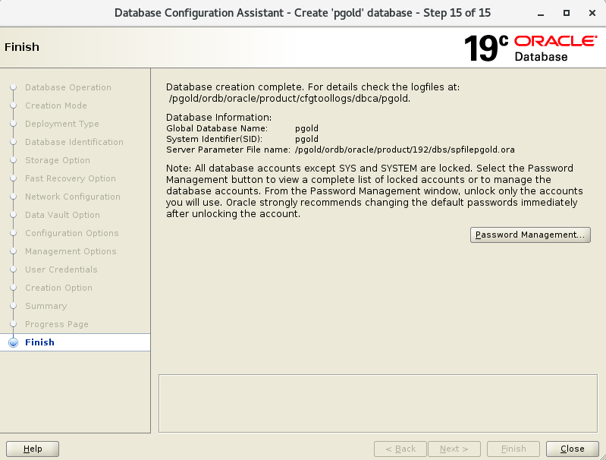Image resolution: width=606 pixels, height=460 pixels.
Task: Select the Fast Recovery Option step
Action: [71, 178]
